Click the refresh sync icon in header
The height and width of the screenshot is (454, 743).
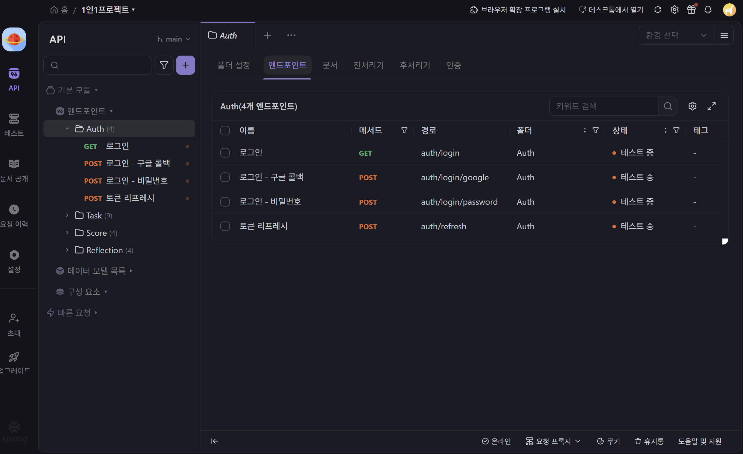tap(658, 10)
